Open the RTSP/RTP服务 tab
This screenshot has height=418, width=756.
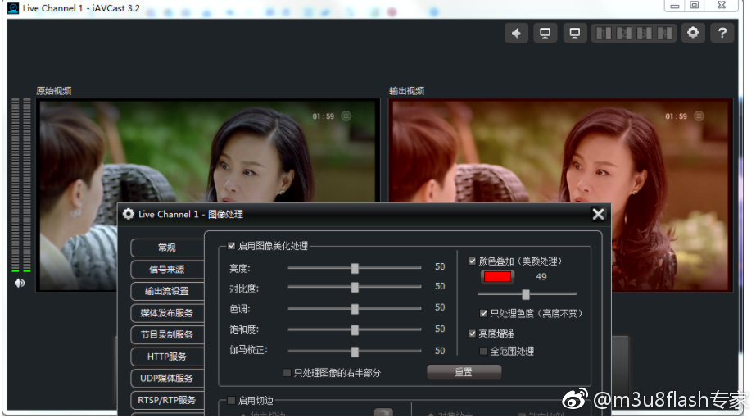coord(167,400)
